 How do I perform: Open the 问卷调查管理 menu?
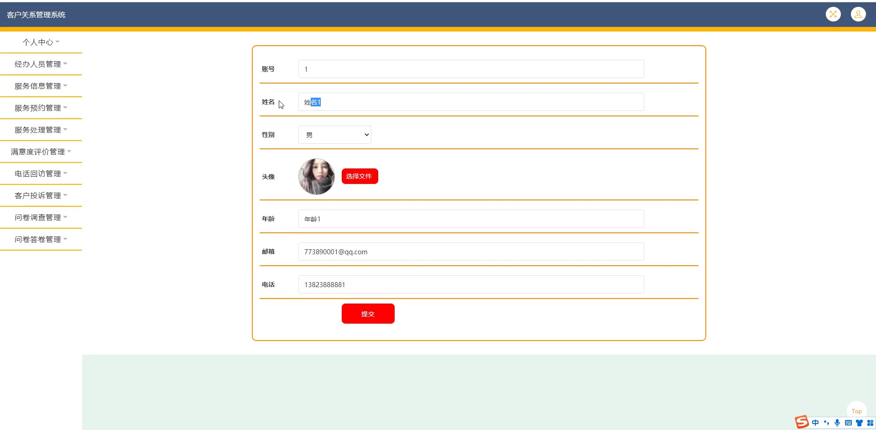tap(41, 217)
